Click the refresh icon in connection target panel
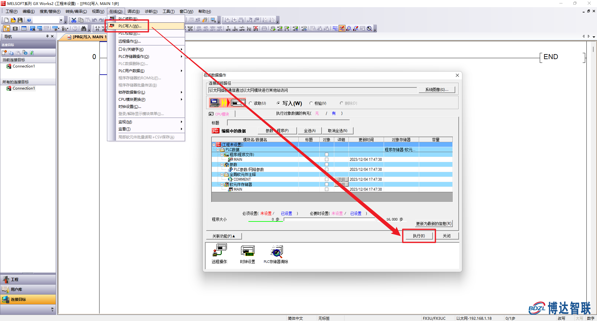597x321 pixels. (32, 53)
